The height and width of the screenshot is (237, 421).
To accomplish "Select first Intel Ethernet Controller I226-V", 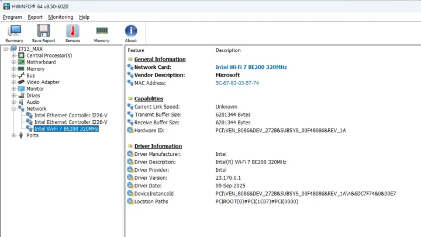I will [71, 115].
